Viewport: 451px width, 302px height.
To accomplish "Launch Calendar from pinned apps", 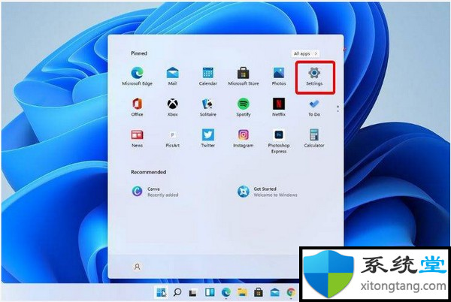I will click(208, 77).
